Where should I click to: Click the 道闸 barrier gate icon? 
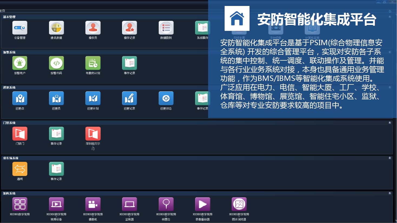click(x=20, y=169)
